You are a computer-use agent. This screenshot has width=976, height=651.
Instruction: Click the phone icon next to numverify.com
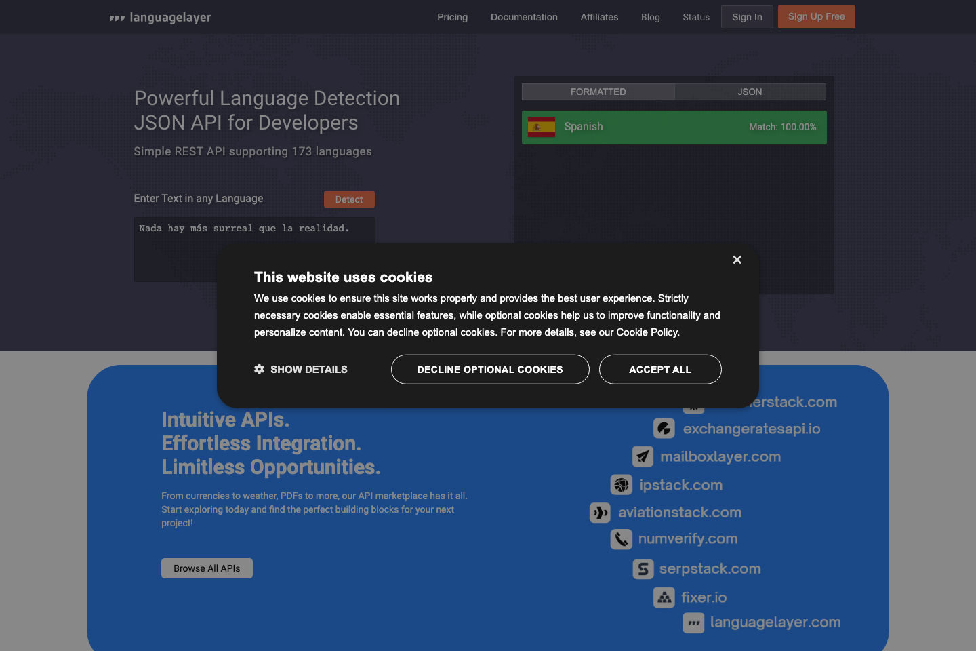[622, 538]
